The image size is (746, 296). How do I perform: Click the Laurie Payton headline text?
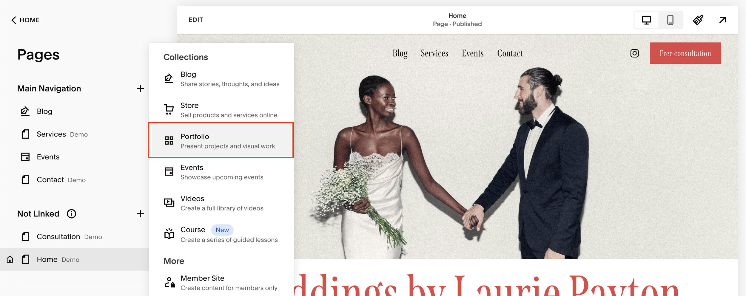(x=486, y=285)
